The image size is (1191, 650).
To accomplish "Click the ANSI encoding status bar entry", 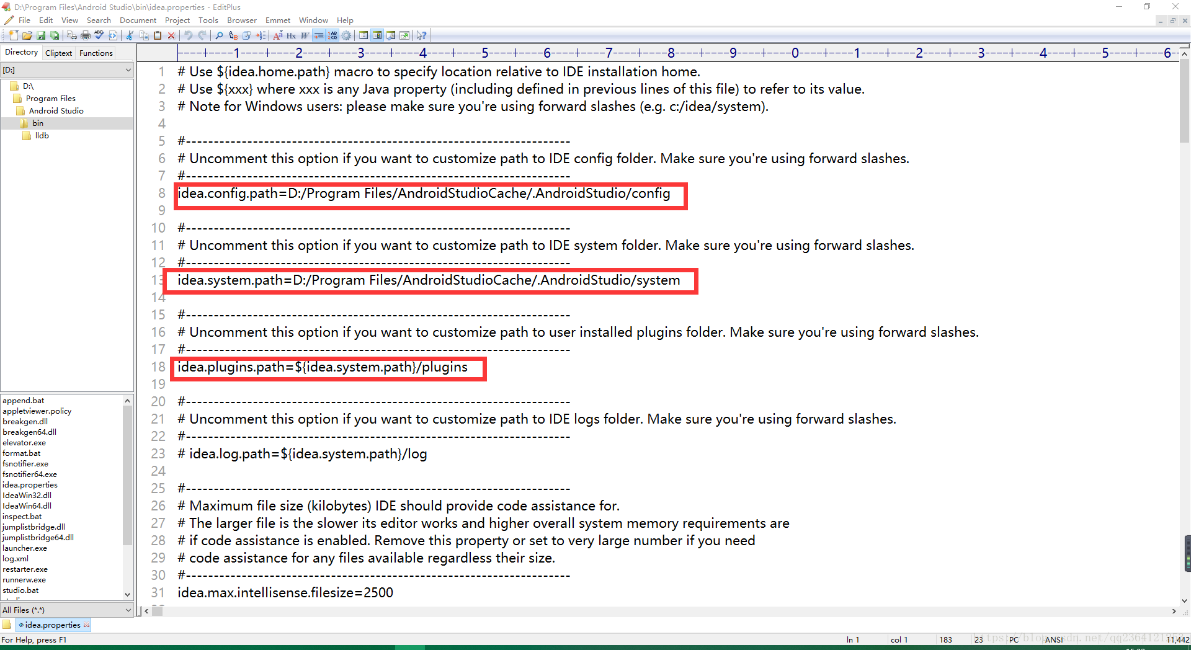I will click(1054, 639).
